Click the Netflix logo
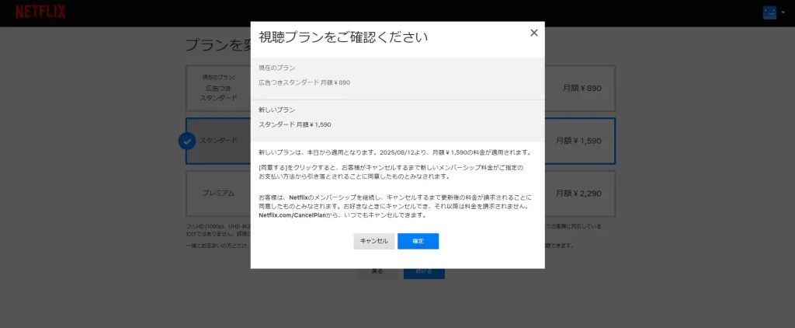 [40, 12]
